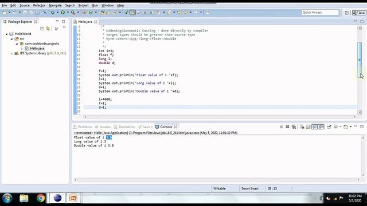Open the New Java Class dropdown arrow

tap(96, 13)
